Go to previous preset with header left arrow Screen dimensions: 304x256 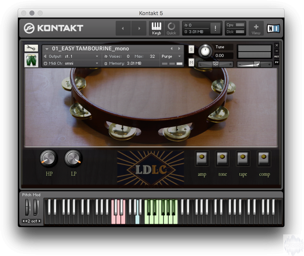coord(123,28)
